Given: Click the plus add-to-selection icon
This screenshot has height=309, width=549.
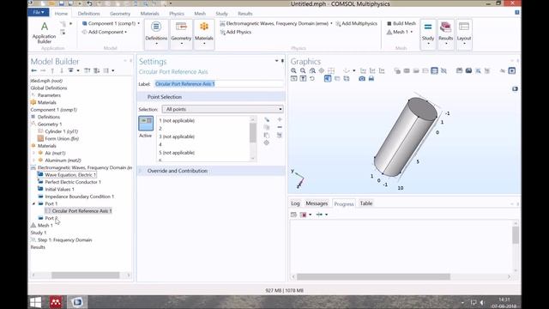Looking at the screenshot, I should pyautogui.click(x=280, y=119).
